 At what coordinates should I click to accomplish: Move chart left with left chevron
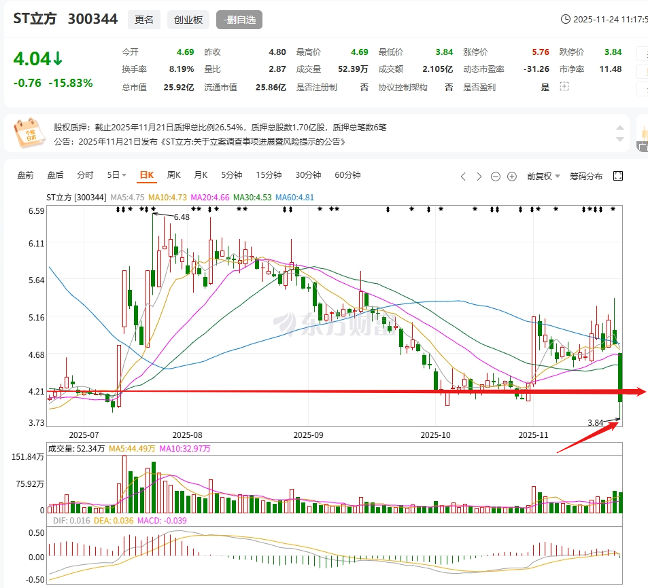(x=463, y=177)
